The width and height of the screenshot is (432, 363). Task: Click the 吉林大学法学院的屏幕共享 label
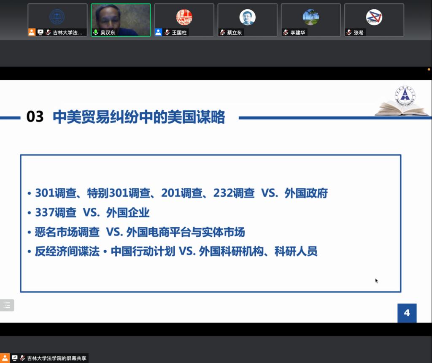tap(57, 358)
